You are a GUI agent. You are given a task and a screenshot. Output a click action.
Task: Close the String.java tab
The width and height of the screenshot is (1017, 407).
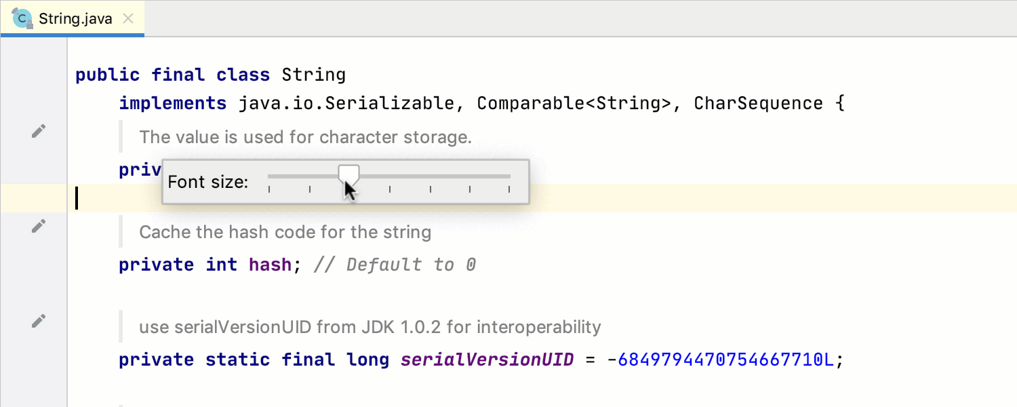(x=127, y=19)
